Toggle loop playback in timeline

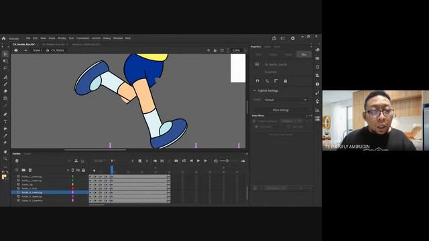click(184, 161)
